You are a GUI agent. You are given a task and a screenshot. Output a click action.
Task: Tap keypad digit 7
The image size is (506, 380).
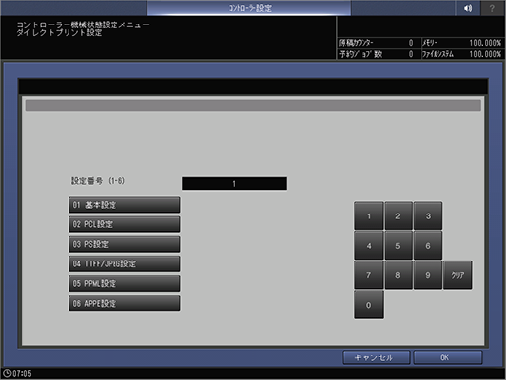(369, 275)
